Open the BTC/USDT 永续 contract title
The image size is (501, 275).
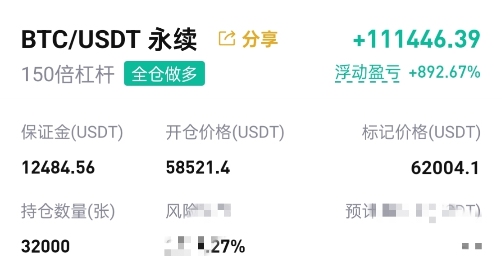tap(109, 40)
